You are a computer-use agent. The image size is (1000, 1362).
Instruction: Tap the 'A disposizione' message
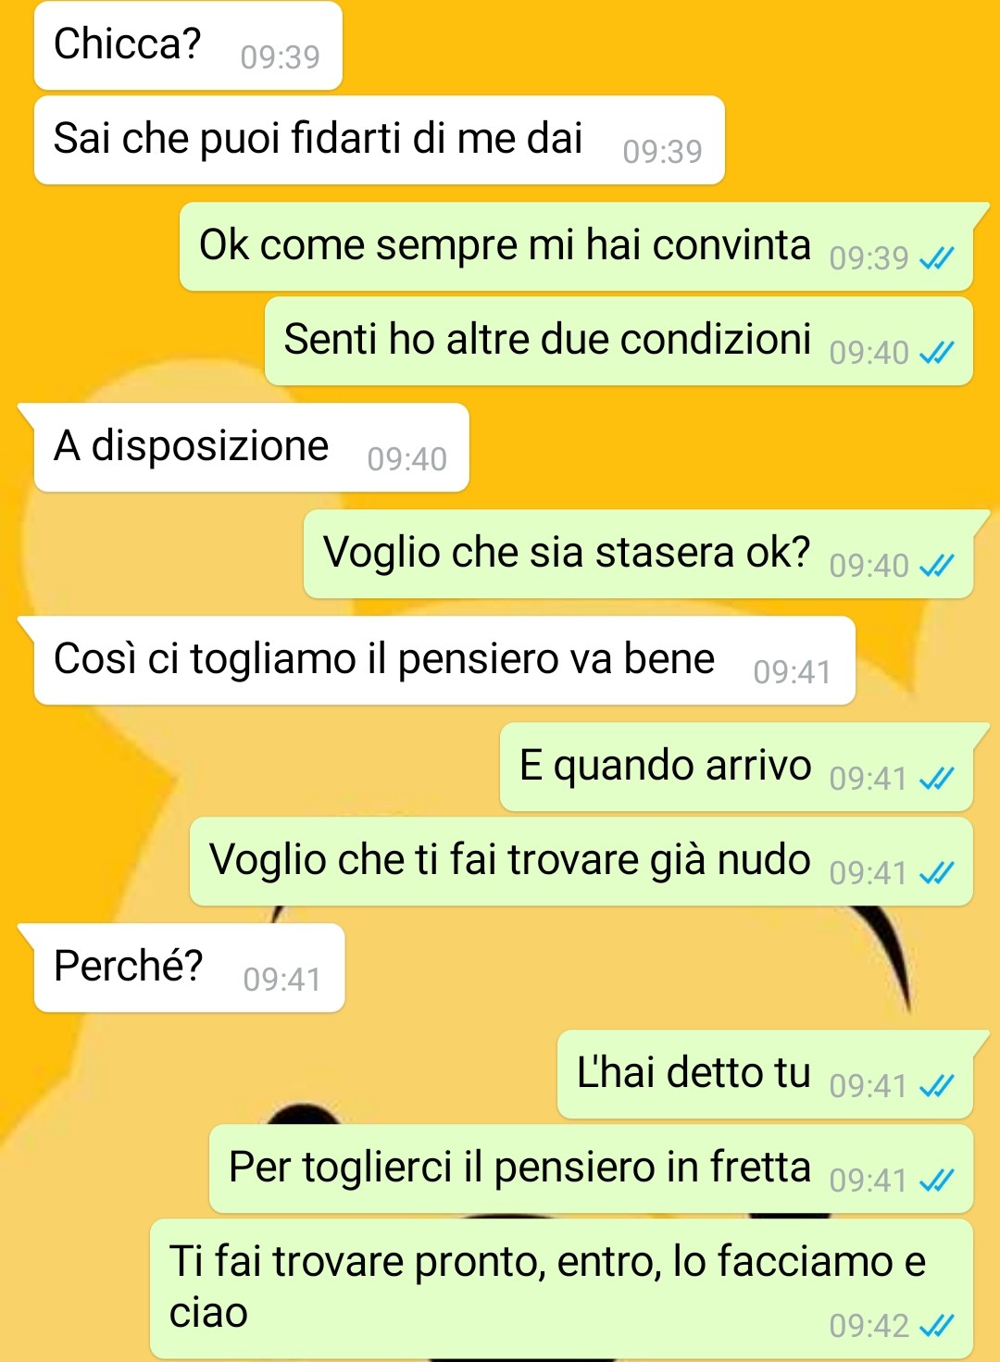coord(251,447)
